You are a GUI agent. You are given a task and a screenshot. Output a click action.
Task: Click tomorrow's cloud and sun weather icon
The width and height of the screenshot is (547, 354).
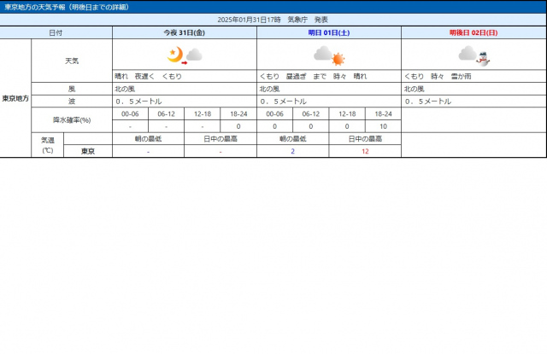[x=328, y=55]
